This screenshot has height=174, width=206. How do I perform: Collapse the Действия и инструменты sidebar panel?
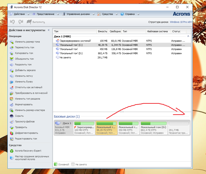49,30
